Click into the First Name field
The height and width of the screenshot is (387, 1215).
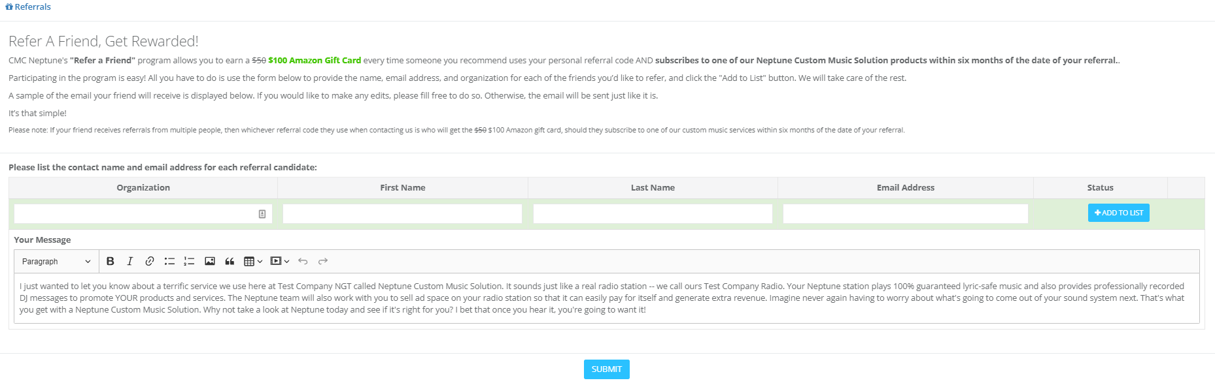pyautogui.click(x=402, y=214)
